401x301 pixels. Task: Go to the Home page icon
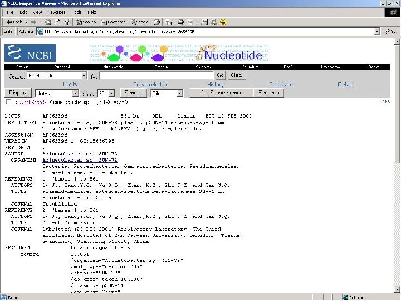coord(67,22)
